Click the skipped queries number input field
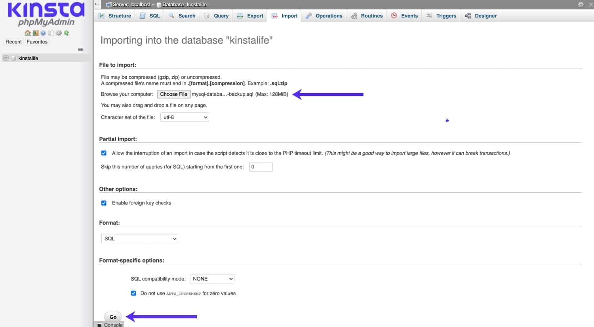 (261, 166)
